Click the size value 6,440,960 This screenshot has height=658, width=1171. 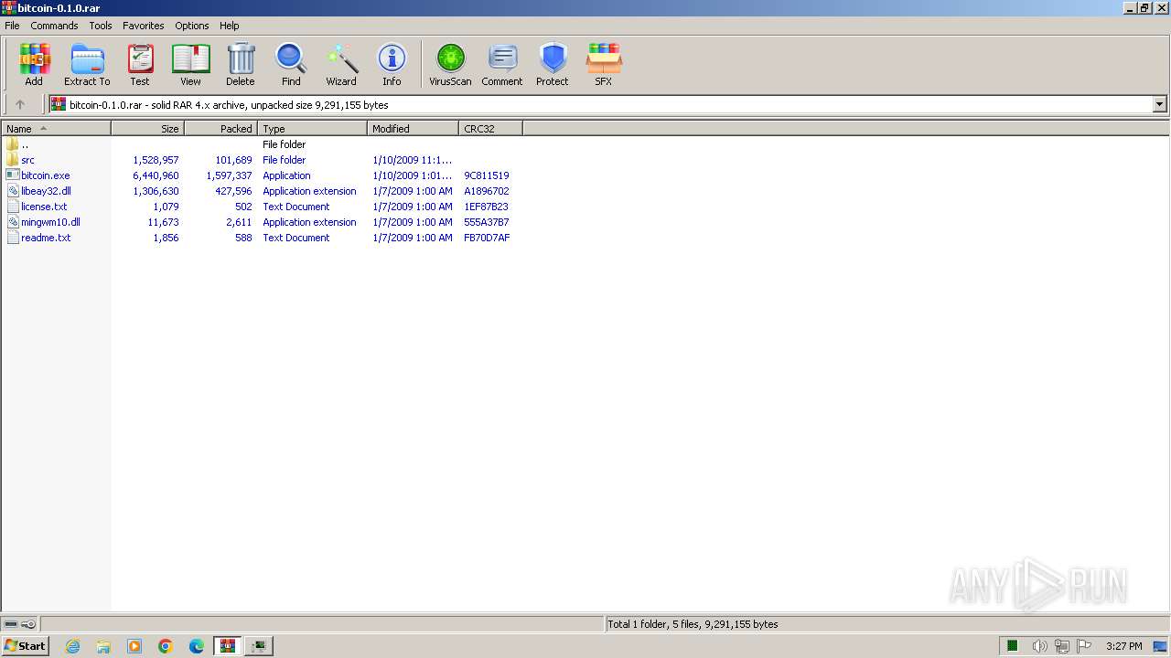pyautogui.click(x=156, y=175)
